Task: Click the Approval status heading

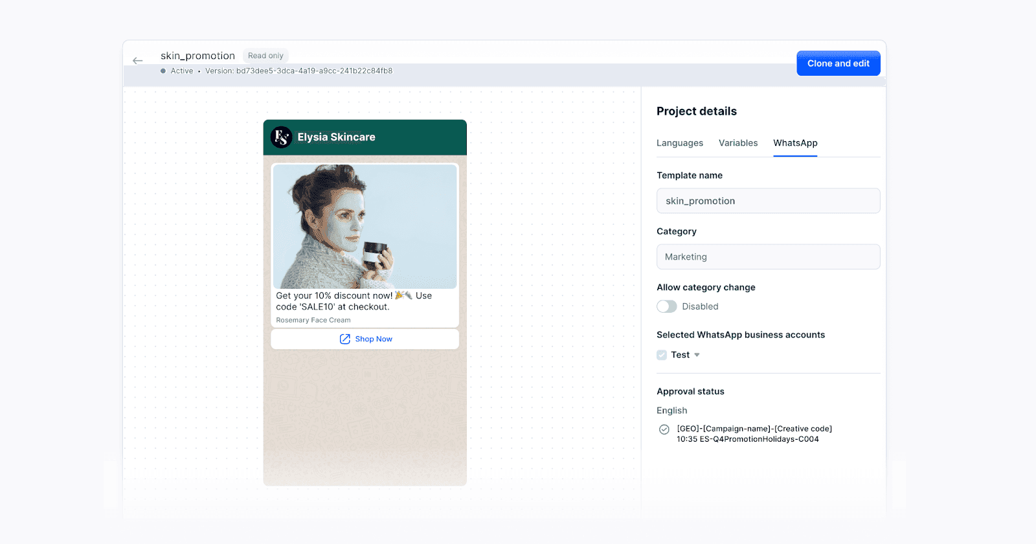Action: coord(690,392)
